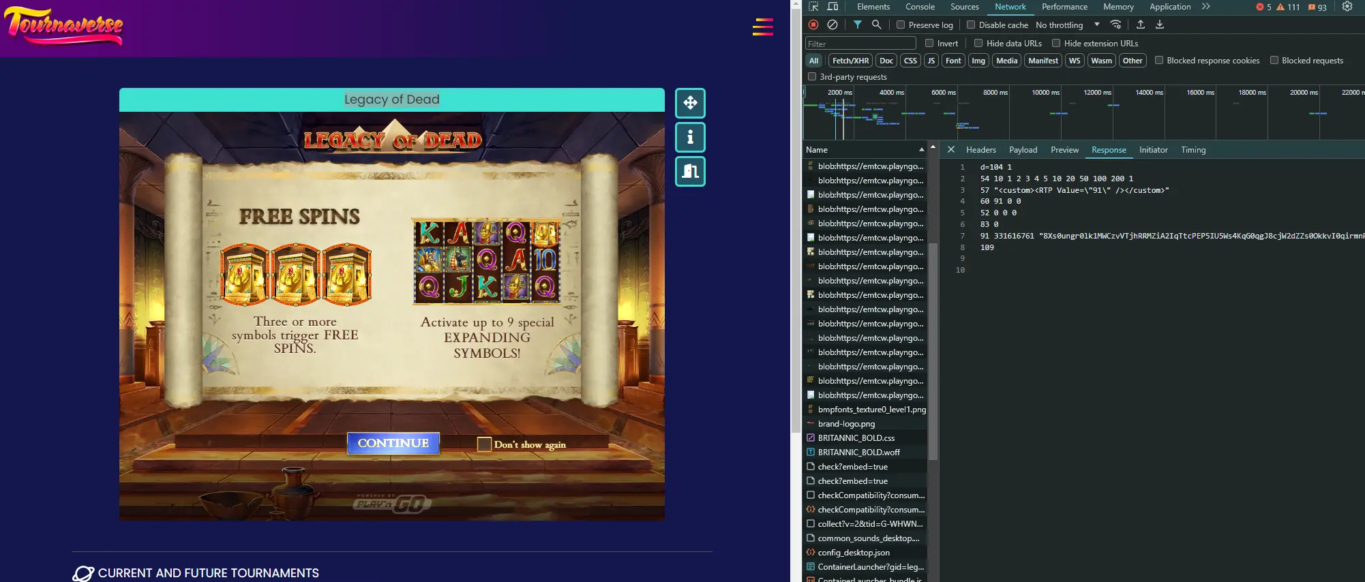Select the BRITANNIC_BOLD.css request
1365x582 pixels.
click(x=856, y=438)
